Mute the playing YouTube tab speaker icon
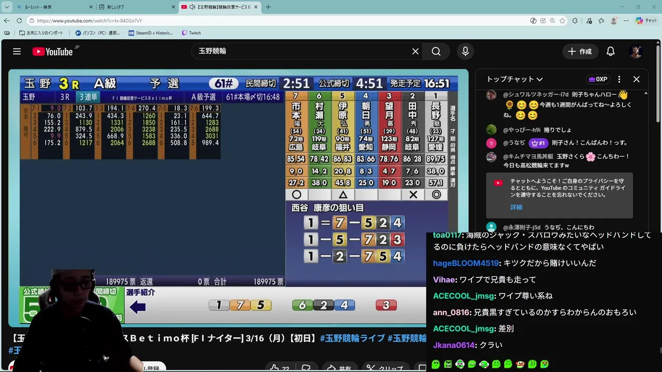 pyautogui.click(x=192, y=7)
